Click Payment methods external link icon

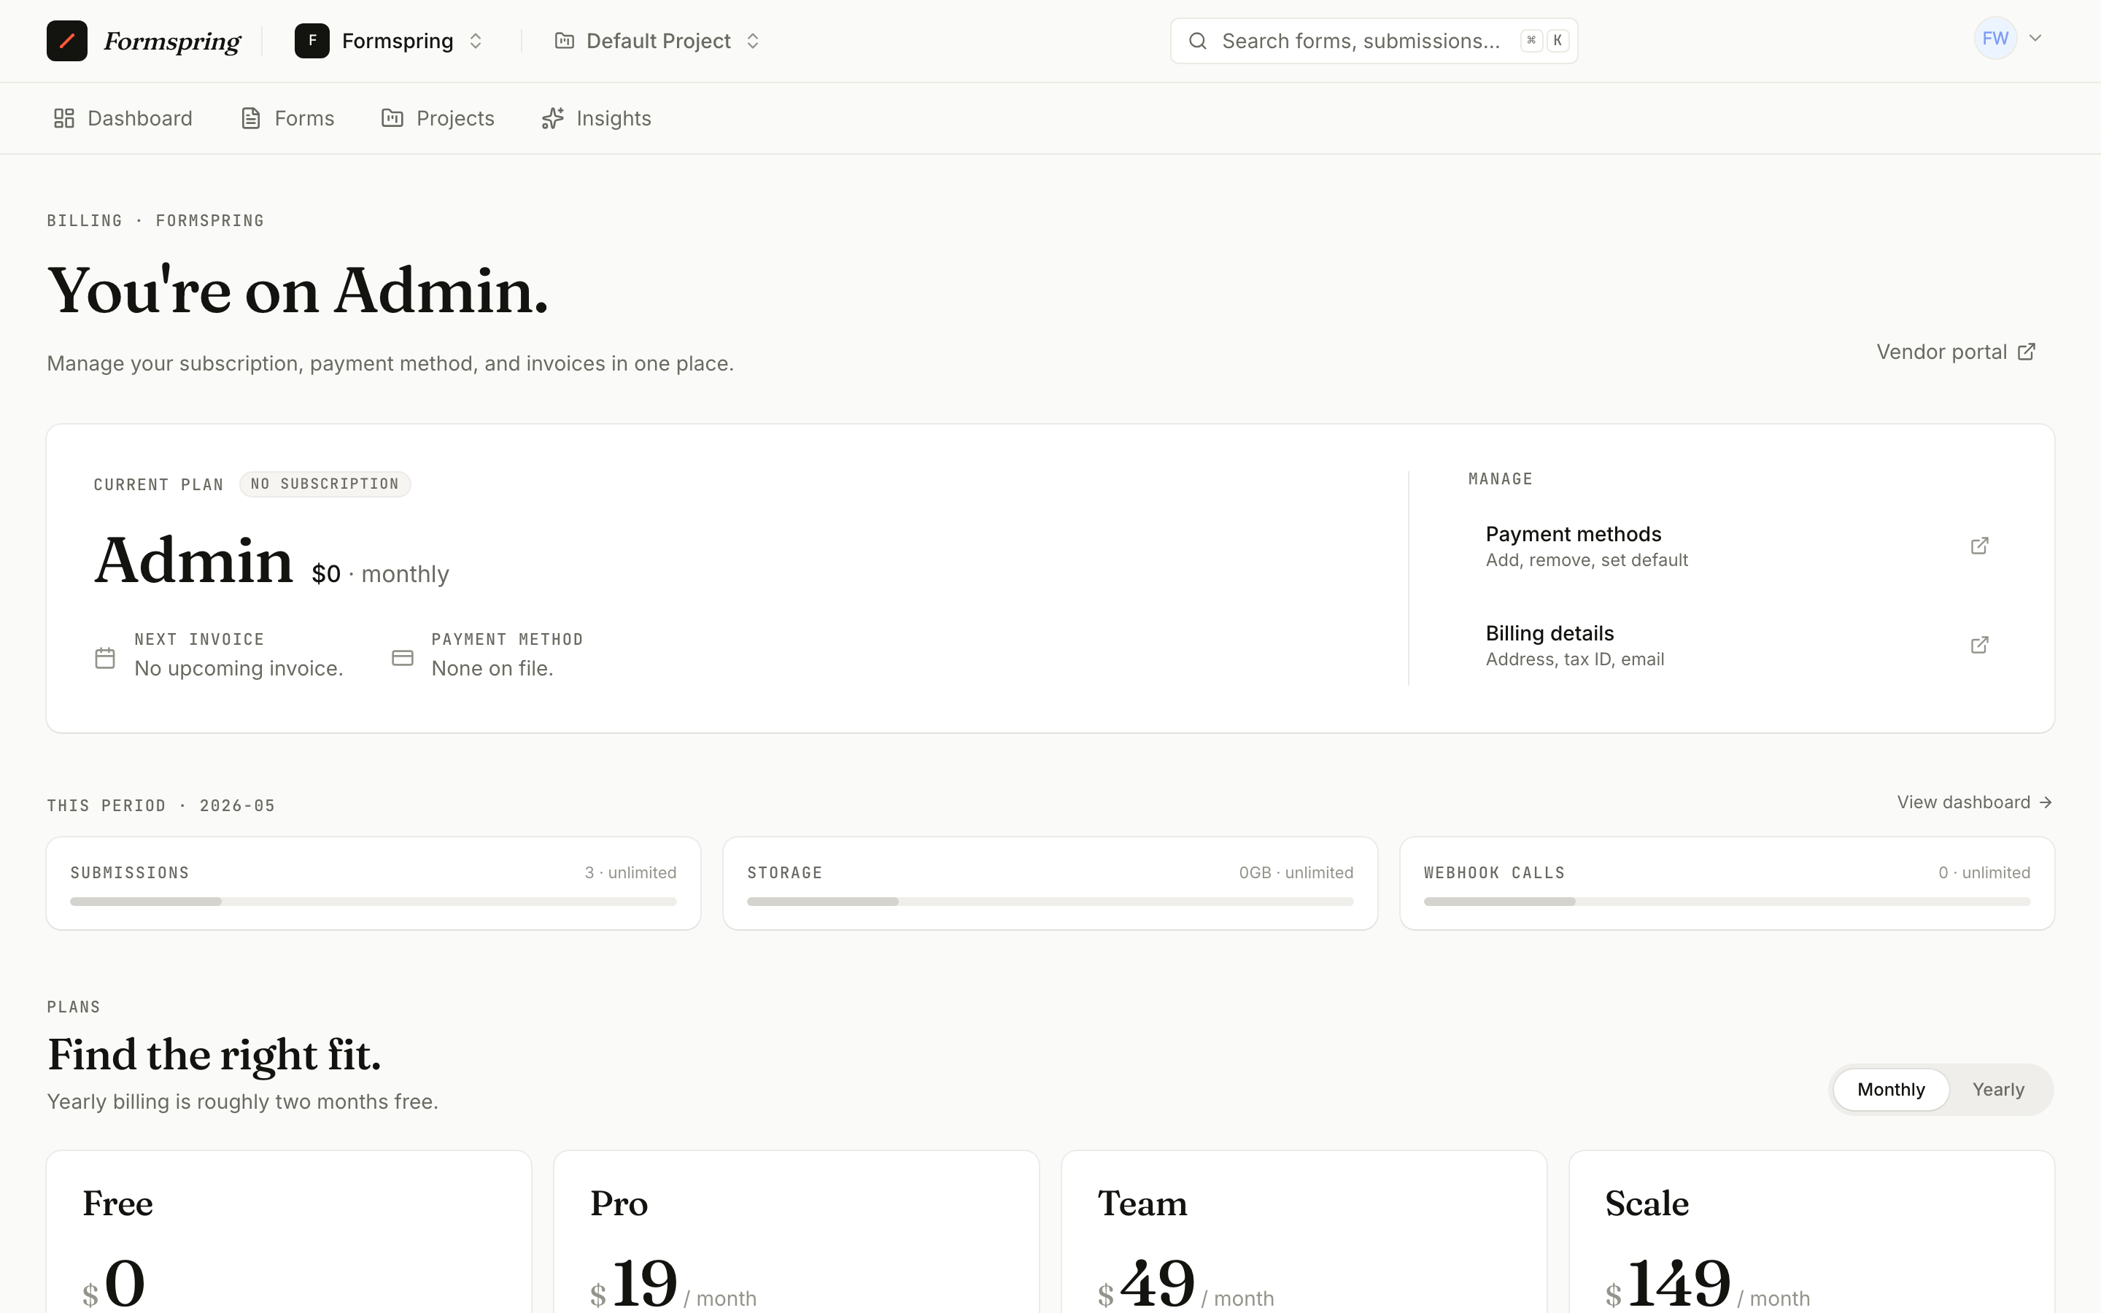[1979, 546]
